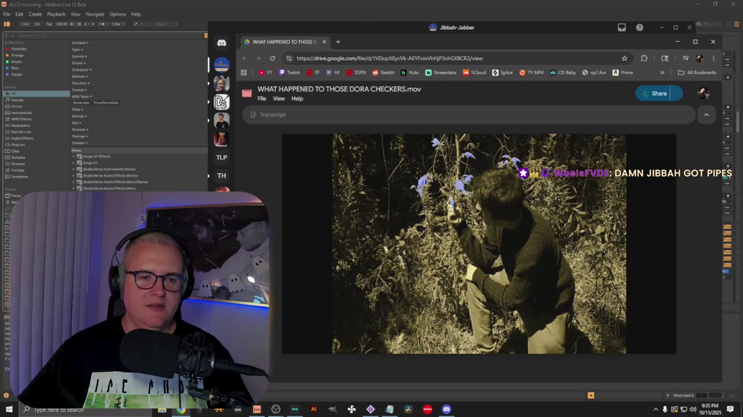The height and width of the screenshot is (417, 743).
Task: Open the Twitch bookmark
Action: click(290, 72)
